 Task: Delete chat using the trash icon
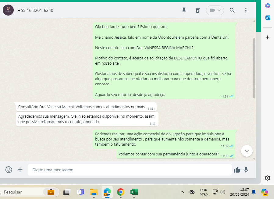[197, 10]
